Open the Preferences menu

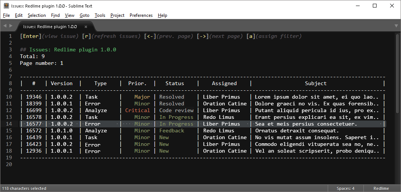[x=141, y=15]
